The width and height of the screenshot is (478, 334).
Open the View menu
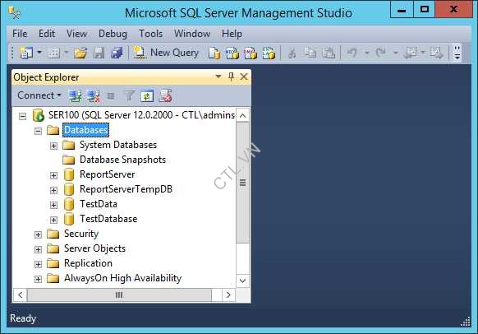(77, 34)
